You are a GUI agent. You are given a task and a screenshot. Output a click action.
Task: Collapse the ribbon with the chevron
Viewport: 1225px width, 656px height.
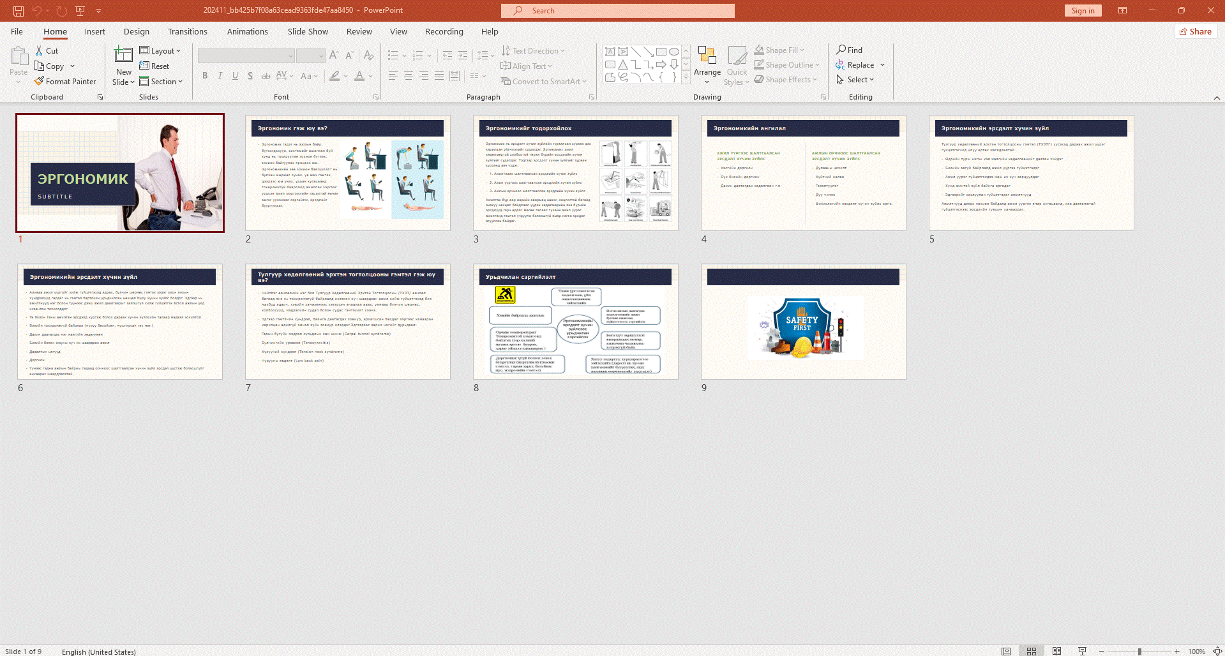1217,98
